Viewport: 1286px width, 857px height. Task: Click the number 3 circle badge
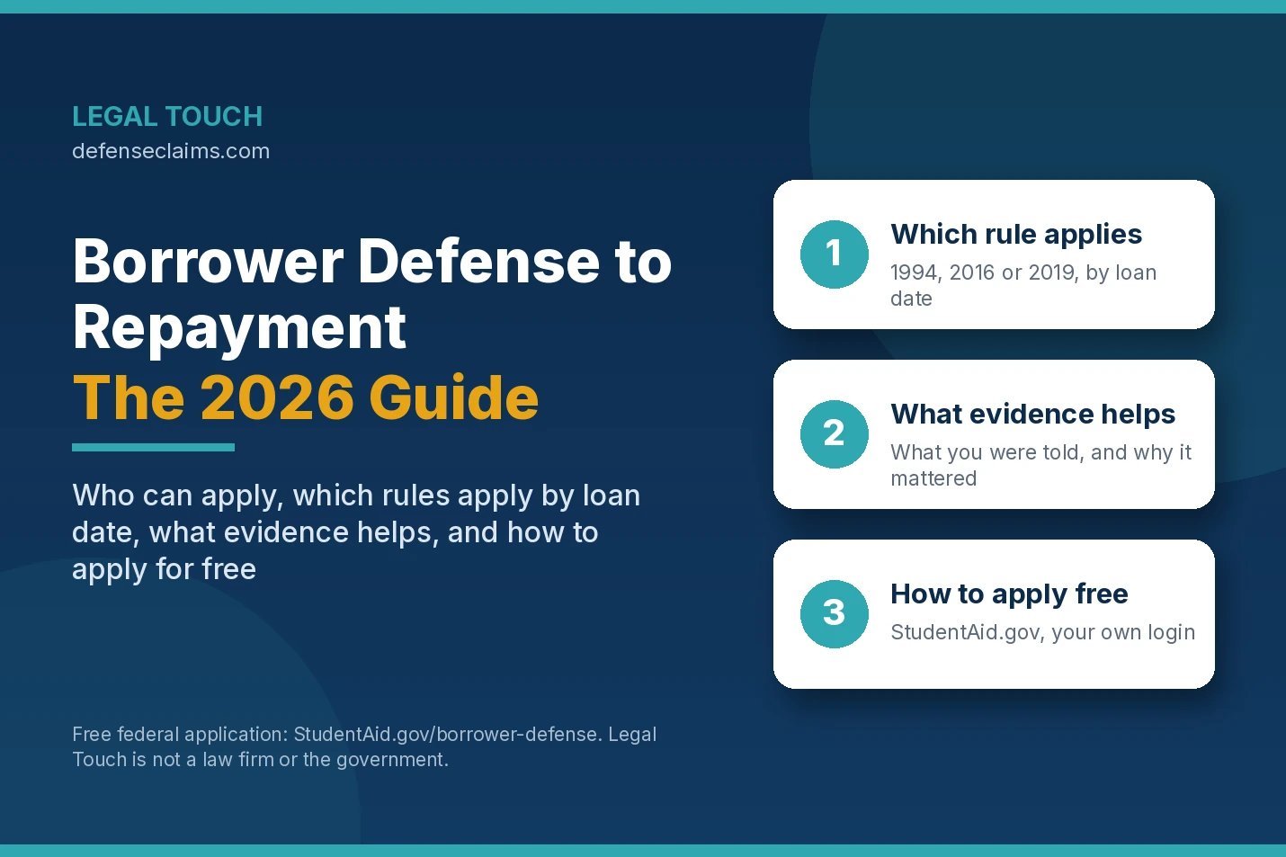835,614
